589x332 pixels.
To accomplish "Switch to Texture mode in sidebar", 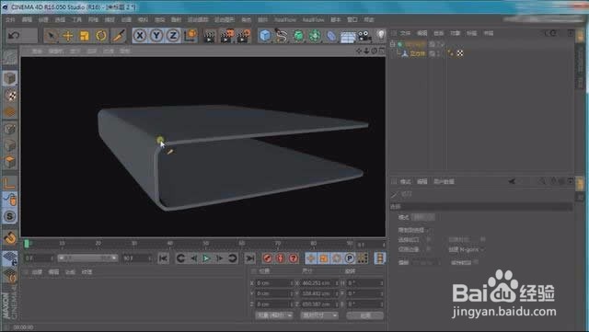I will [10, 96].
